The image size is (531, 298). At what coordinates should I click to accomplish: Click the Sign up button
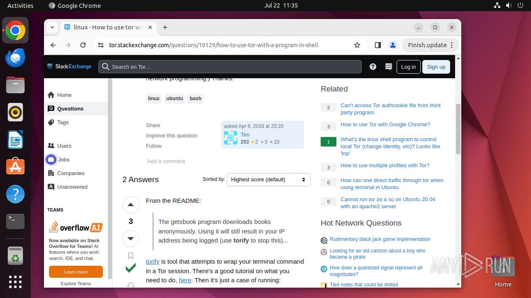point(436,67)
